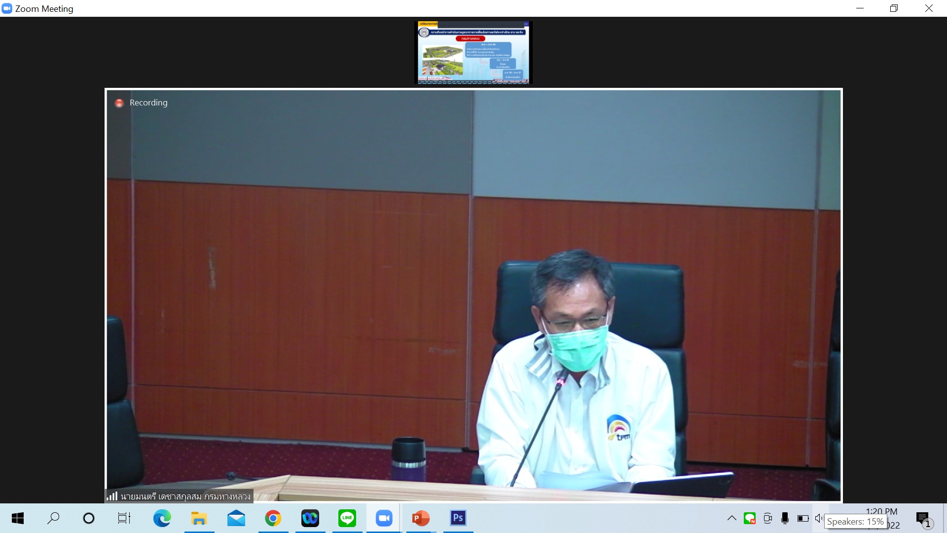The height and width of the screenshot is (533, 947).
Task: Switch to PowerPoint on the taskbar
Action: [x=421, y=518]
